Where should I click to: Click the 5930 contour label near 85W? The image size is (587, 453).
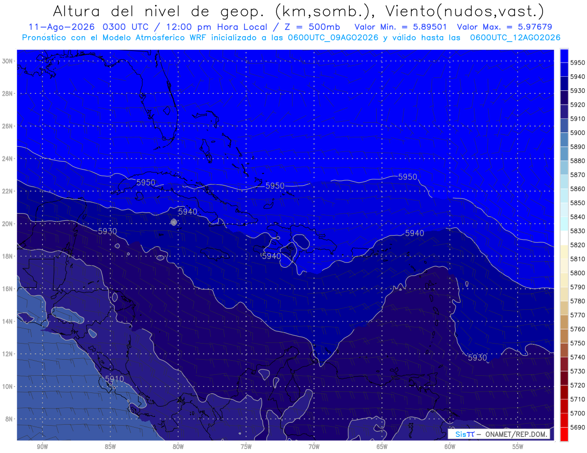108,231
